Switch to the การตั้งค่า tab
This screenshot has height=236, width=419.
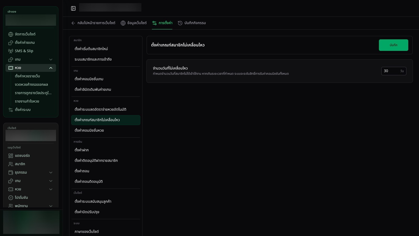(x=162, y=23)
